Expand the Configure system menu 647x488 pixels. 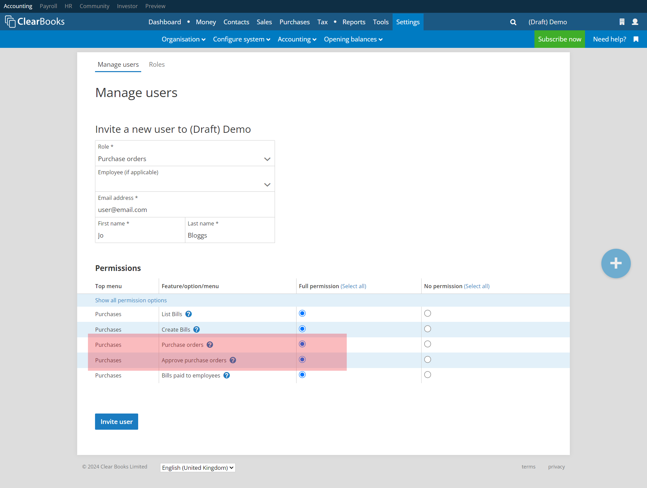241,39
